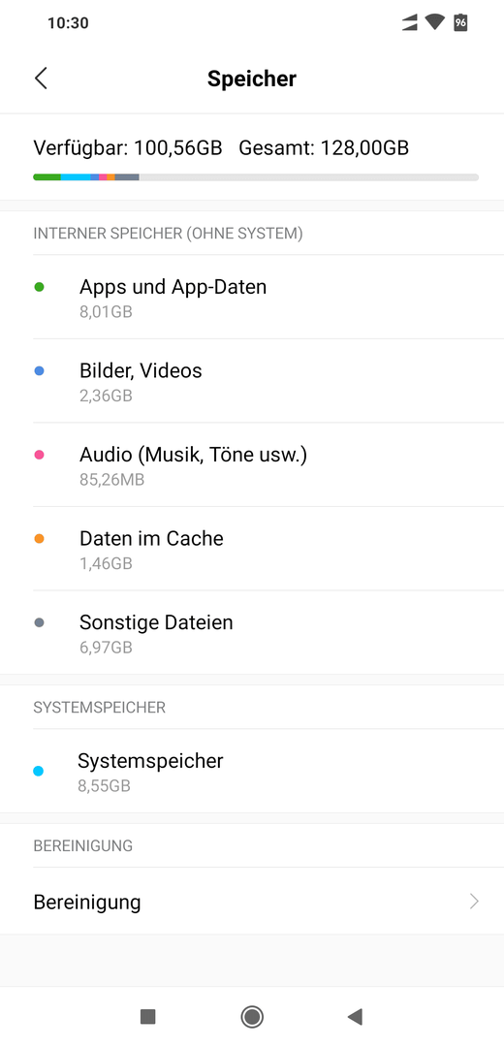Image resolution: width=504 pixels, height=1047 pixels.
Task: Tap the back arrow beside Speicher
Action: [x=41, y=79]
